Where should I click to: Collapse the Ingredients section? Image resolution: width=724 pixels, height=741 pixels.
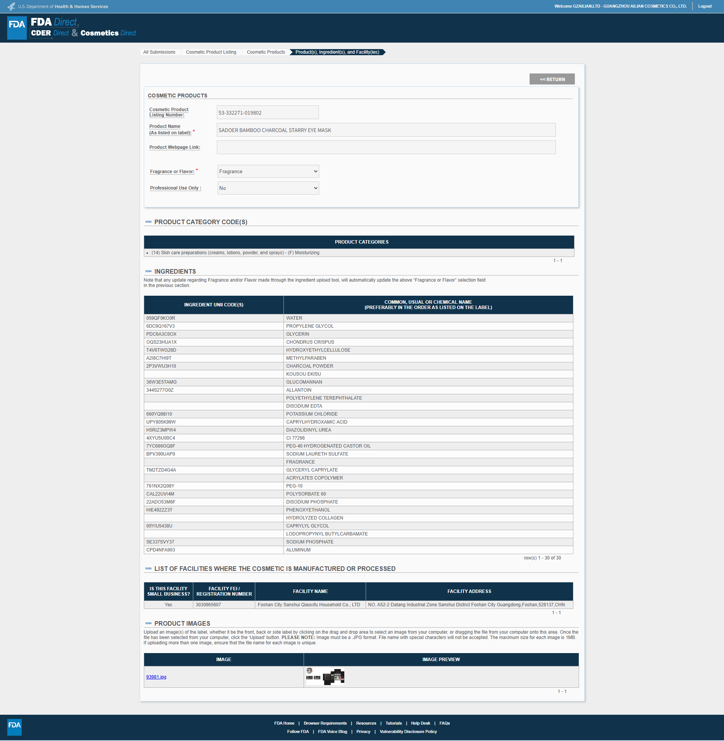[x=148, y=271]
